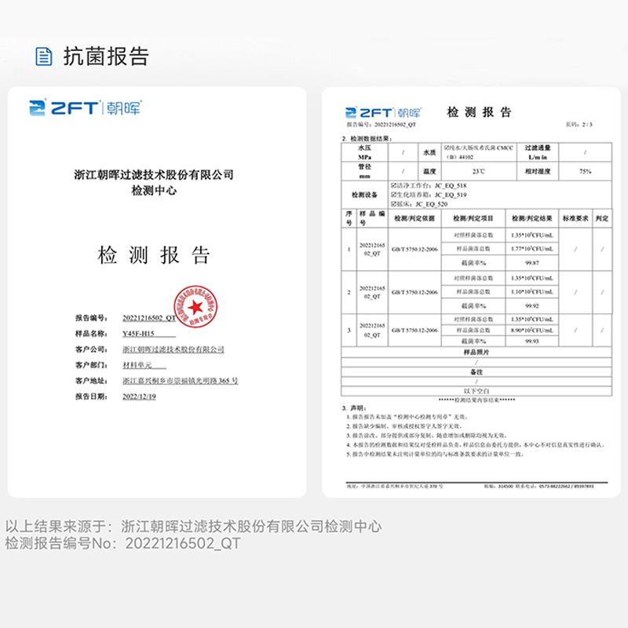The image size is (628, 628).
Task: Click GB/T 5750.12-2006 in table row 1
Action: (414, 249)
